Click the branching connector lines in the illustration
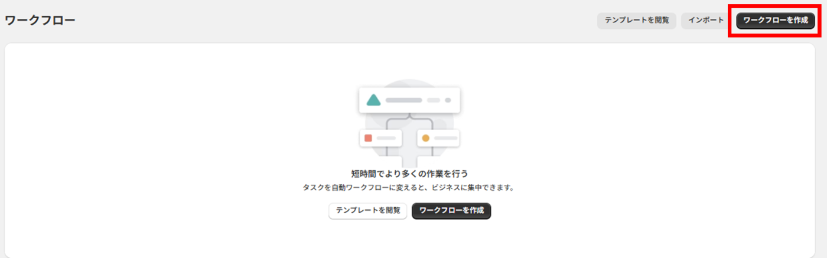Image resolution: width=827 pixels, height=258 pixels. coord(410,135)
